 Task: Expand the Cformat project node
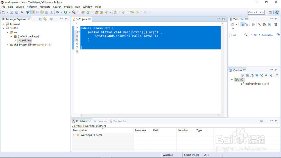pos(3,24)
